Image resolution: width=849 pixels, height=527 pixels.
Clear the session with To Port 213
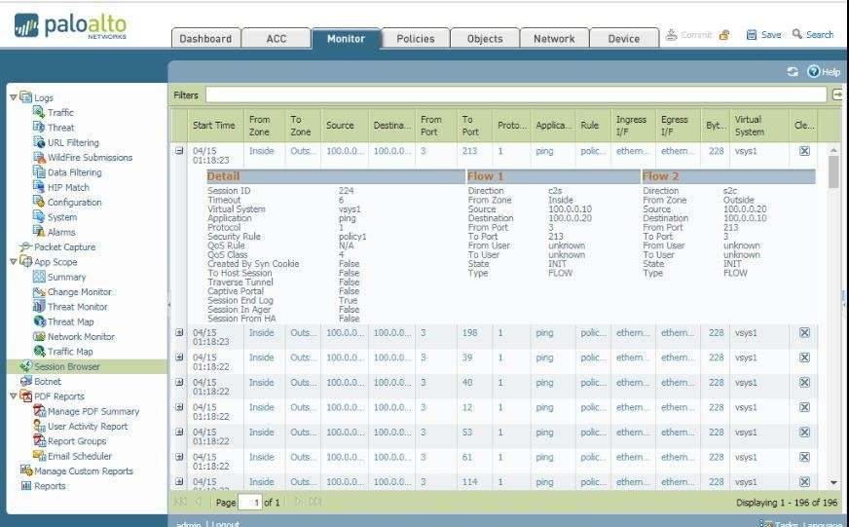804,151
